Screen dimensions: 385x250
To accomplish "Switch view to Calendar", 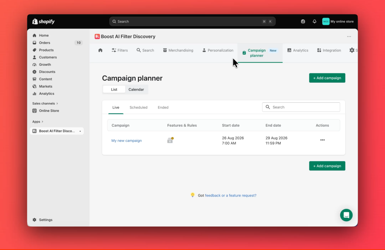I will (x=136, y=89).
